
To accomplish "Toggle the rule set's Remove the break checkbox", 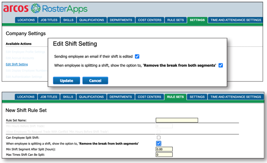I will click(159, 143).
